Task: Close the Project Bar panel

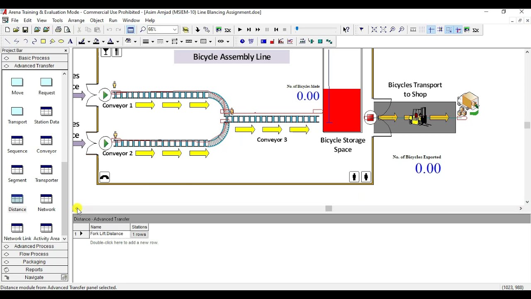Action: coord(66,51)
